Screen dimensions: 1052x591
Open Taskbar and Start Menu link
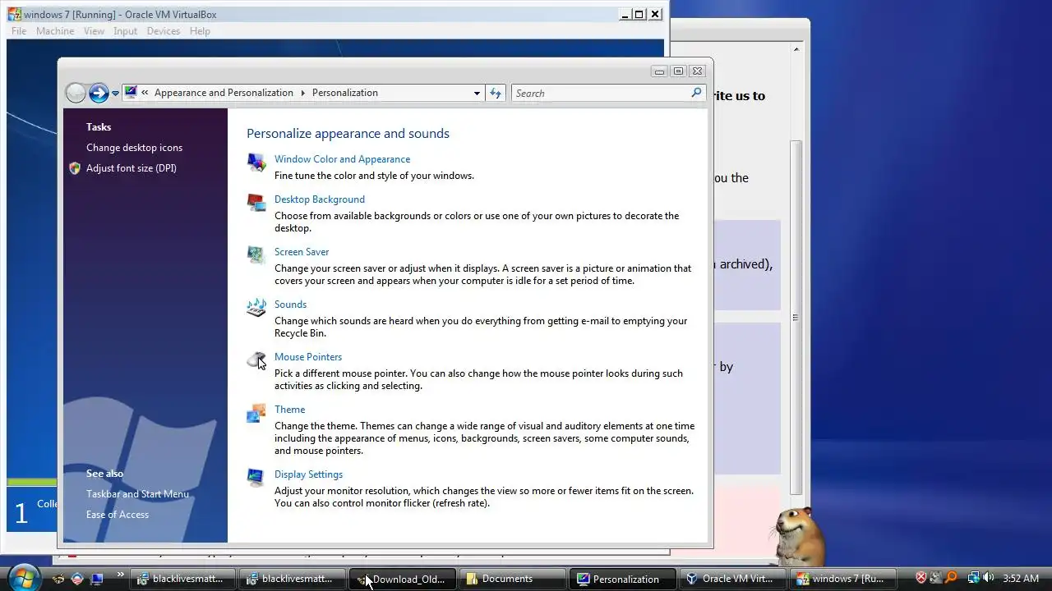click(x=137, y=494)
